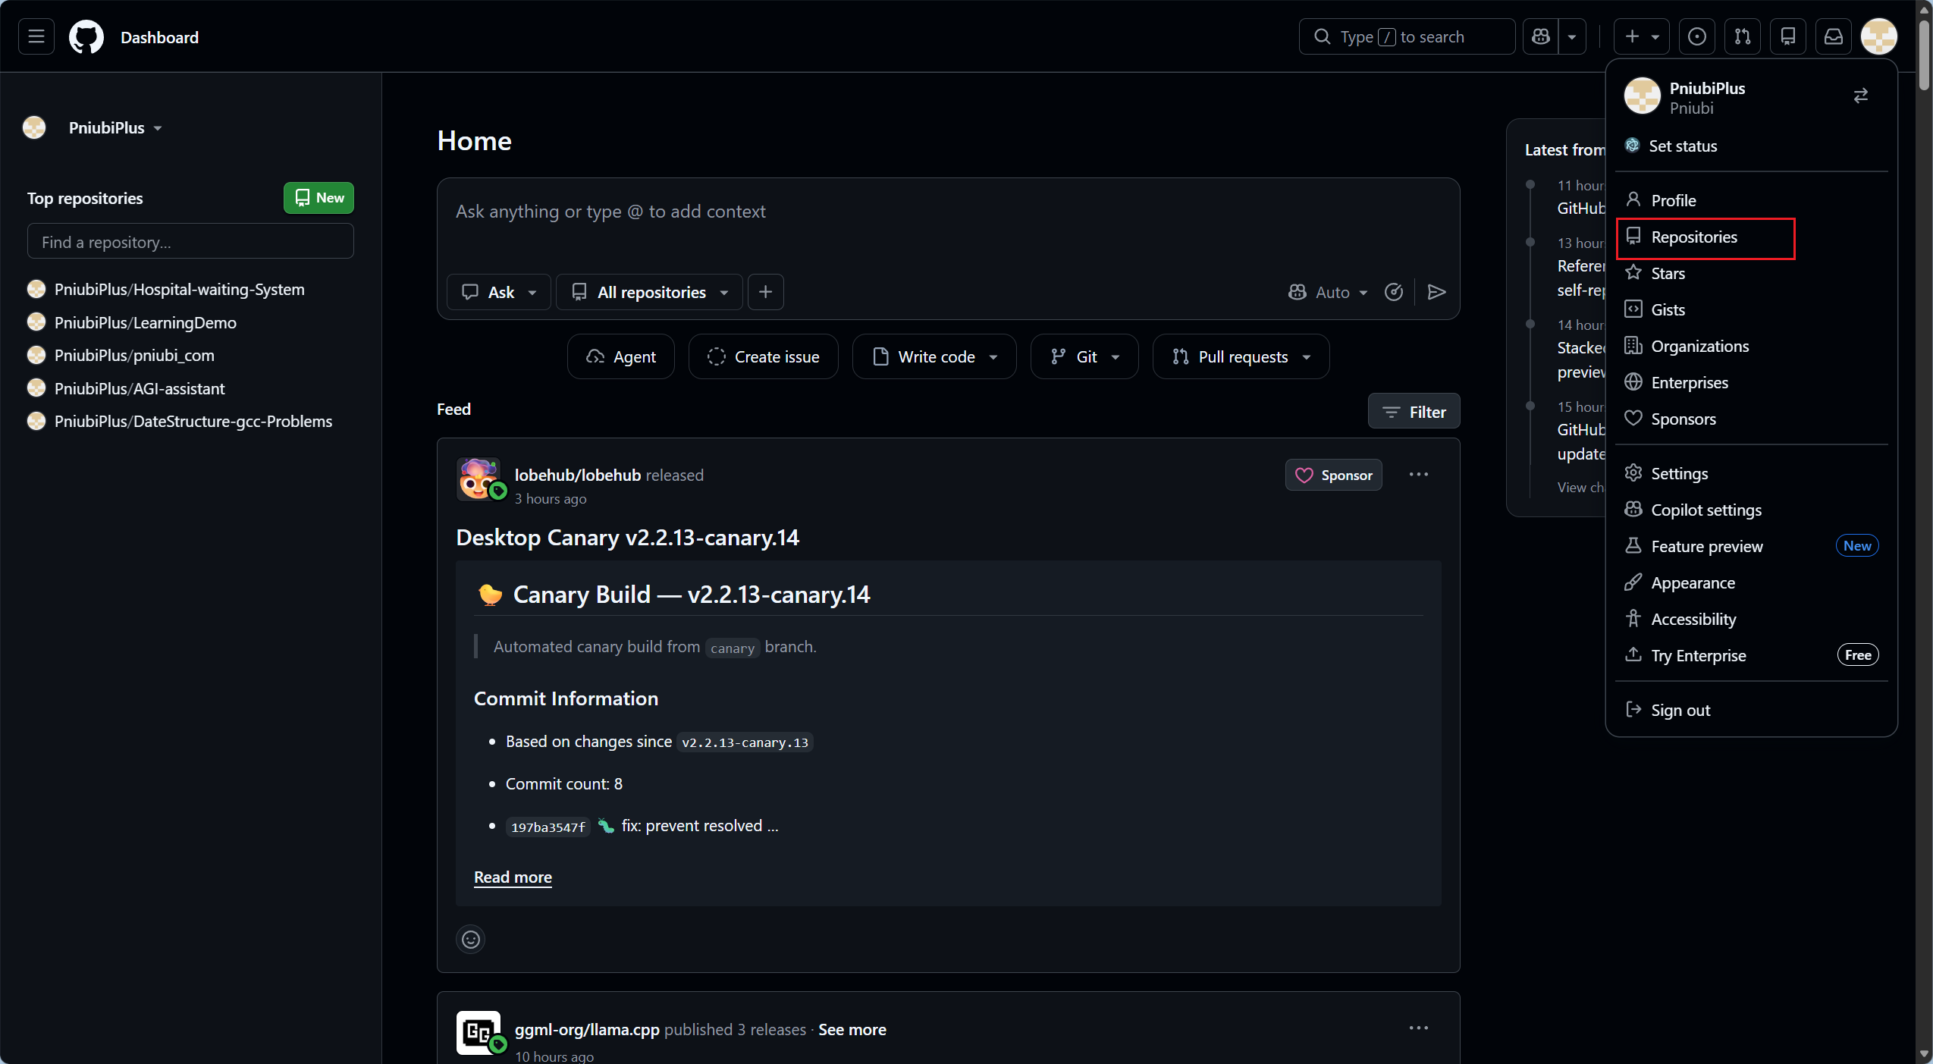The height and width of the screenshot is (1064, 1933).
Task: Open PniubiPlus/LearningDemo repository
Action: [145, 322]
